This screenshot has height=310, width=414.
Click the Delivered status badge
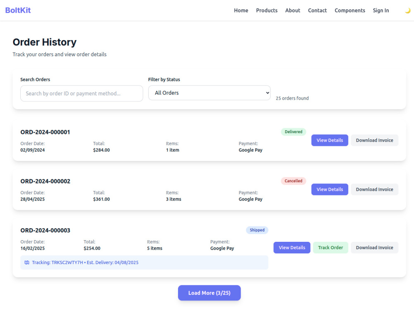(x=294, y=132)
